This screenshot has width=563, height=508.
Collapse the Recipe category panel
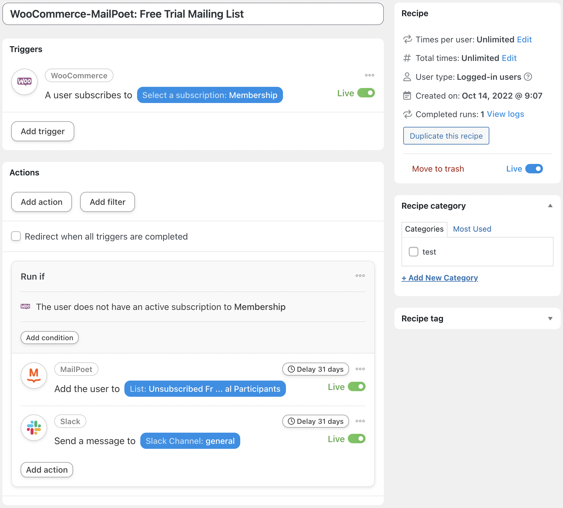coord(550,206)
